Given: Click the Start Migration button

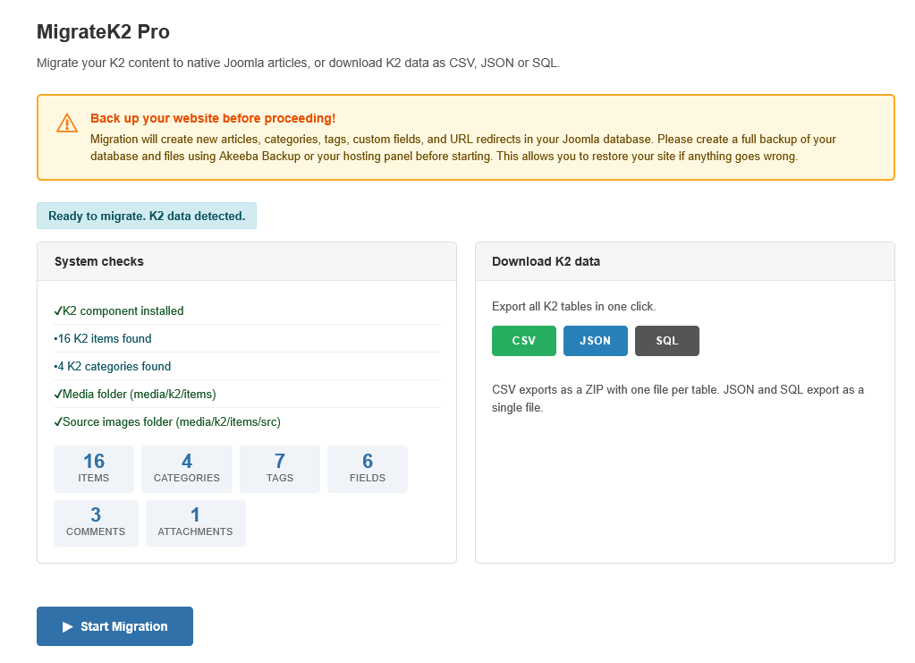Looking at the screenshot, I should coord(114,626).
